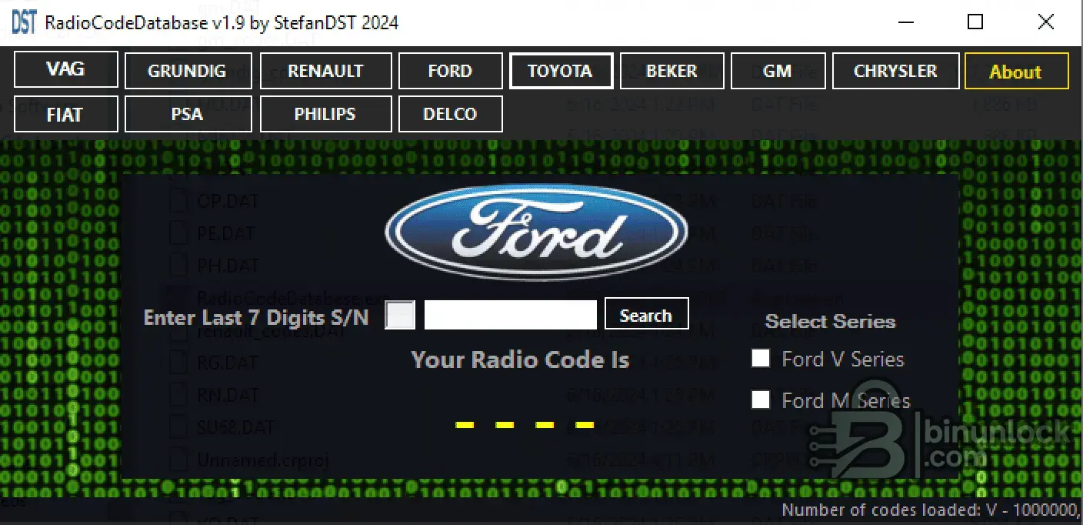1083x525 pixels.
Task: Click the small prefix box before serial field
Action: (400, 315)
